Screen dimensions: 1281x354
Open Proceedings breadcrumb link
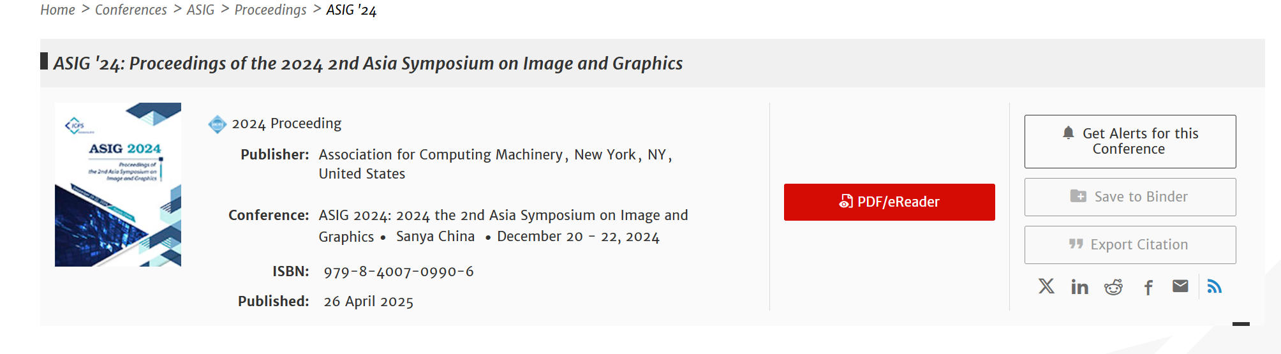click(270, 10)
